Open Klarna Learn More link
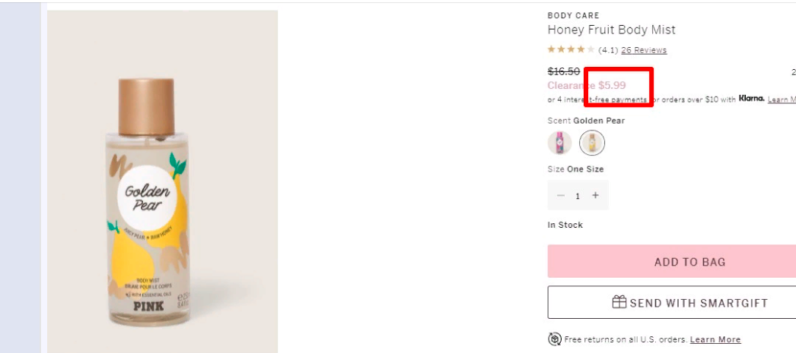This screenshot has height=353, width=796. [x=782, y=99]
